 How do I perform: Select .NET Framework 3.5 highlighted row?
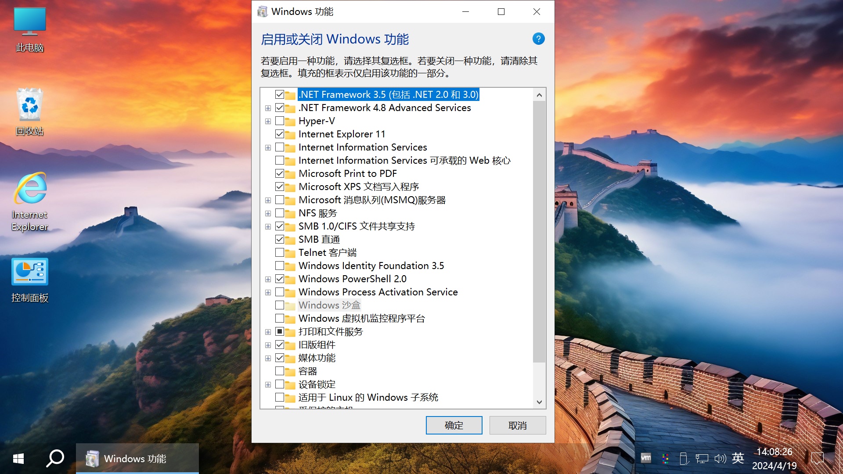(389, 94)
